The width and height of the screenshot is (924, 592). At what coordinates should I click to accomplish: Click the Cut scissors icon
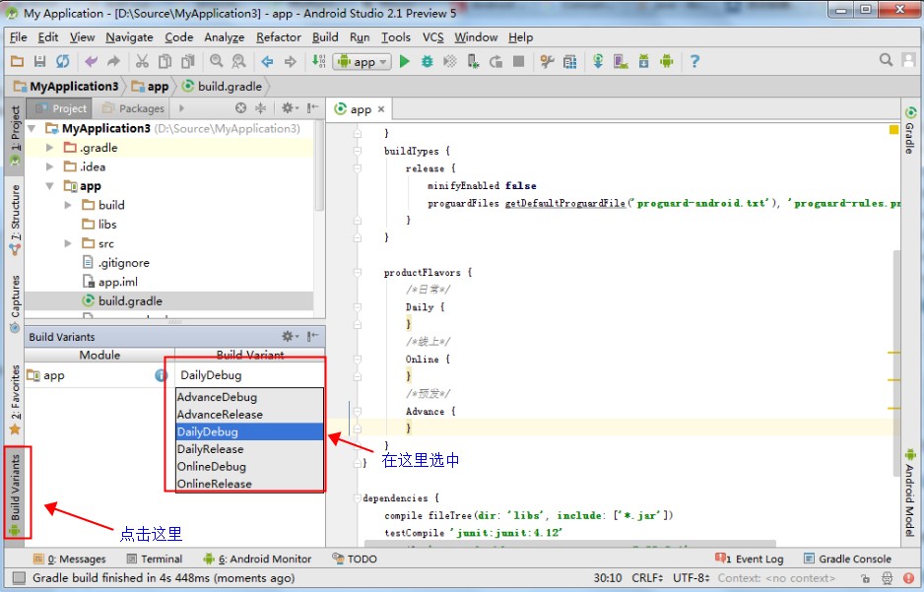(142, 61)
